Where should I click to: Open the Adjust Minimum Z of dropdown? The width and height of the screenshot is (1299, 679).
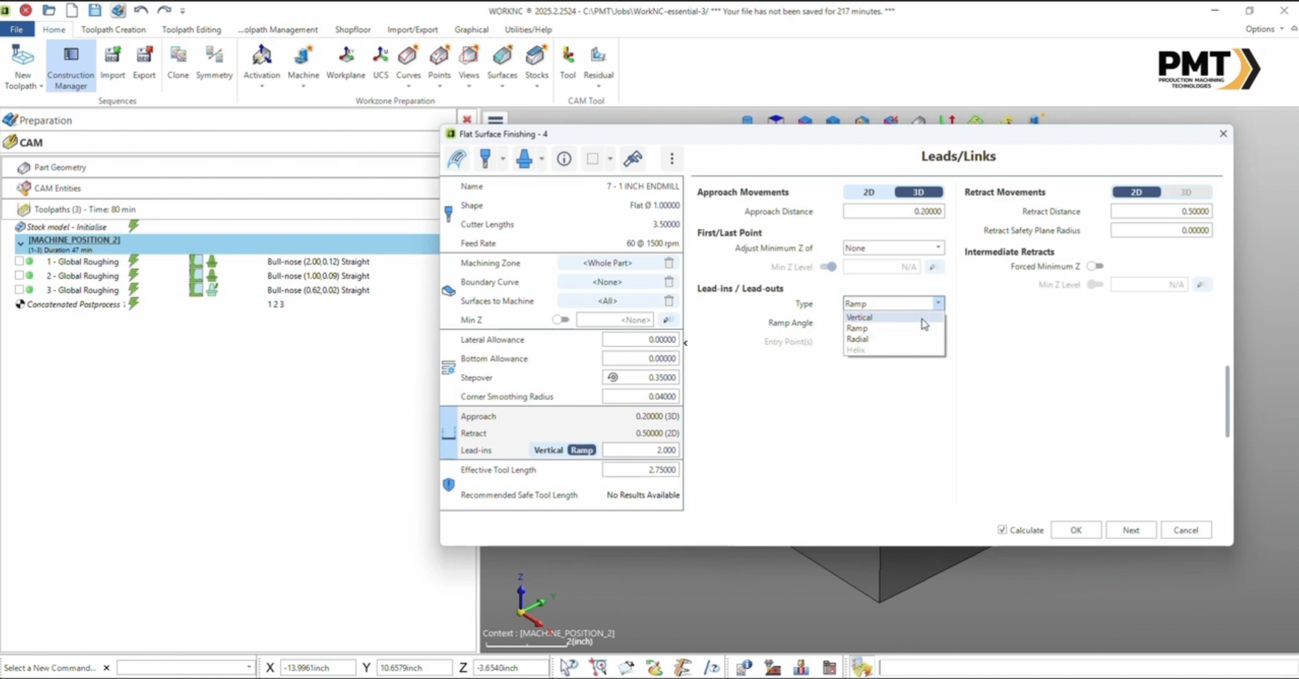click(893, 248)
